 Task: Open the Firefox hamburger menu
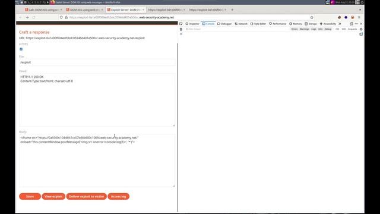click(x=359, y=17)
